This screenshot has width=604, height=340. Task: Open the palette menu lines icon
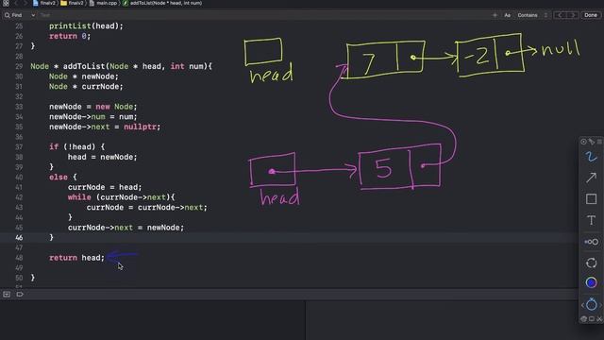tap(599, 142)
